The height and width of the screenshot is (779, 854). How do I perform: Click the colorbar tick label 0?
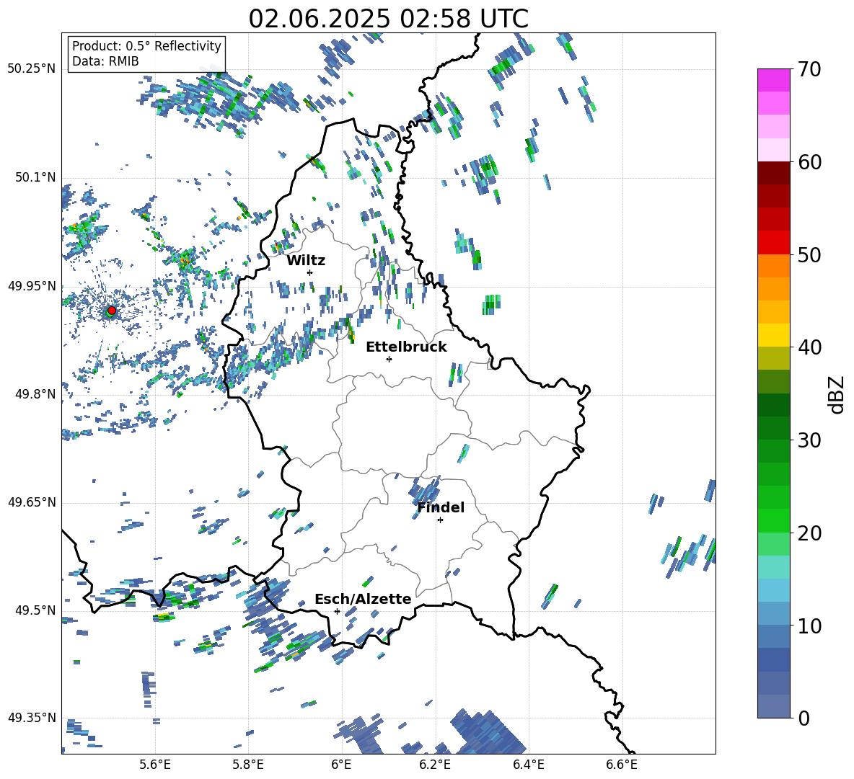coord(804,718)
